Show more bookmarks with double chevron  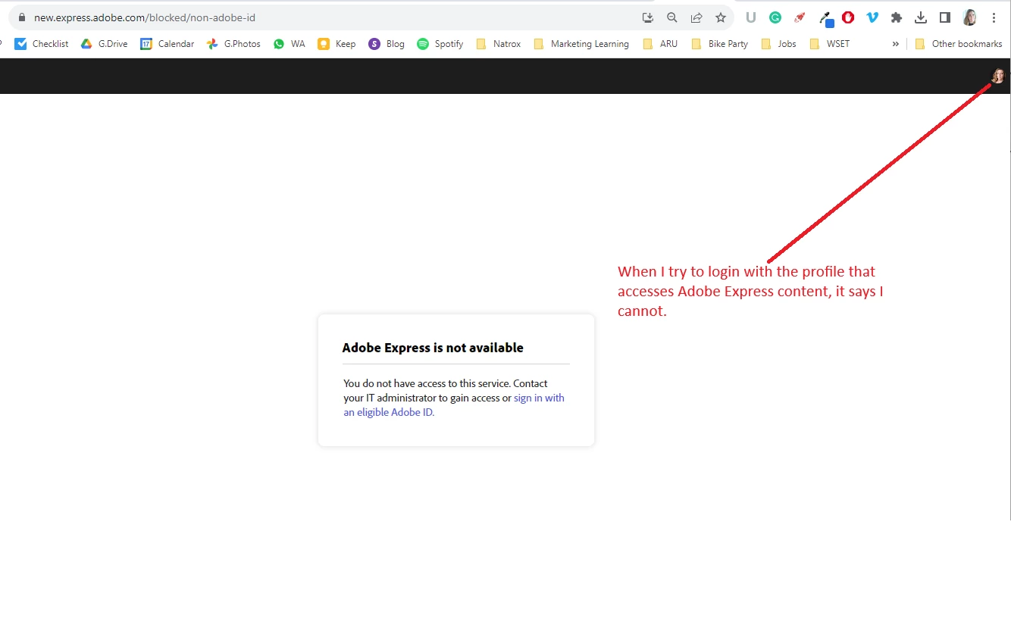point(895,44)
